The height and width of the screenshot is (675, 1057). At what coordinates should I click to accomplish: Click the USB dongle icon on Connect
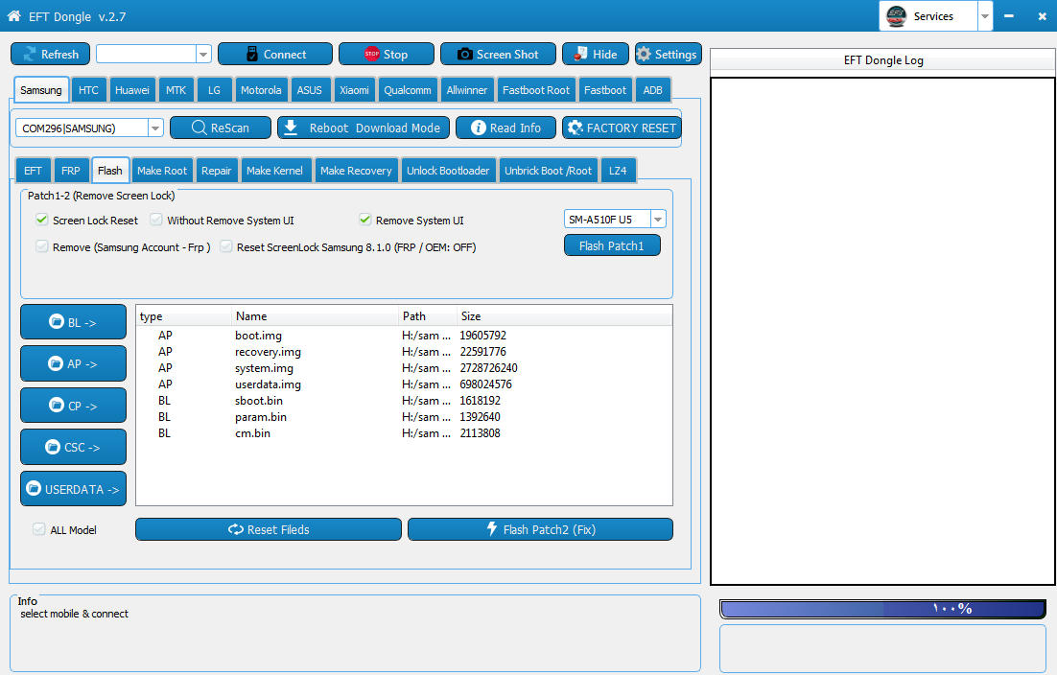tap(252, 54)
